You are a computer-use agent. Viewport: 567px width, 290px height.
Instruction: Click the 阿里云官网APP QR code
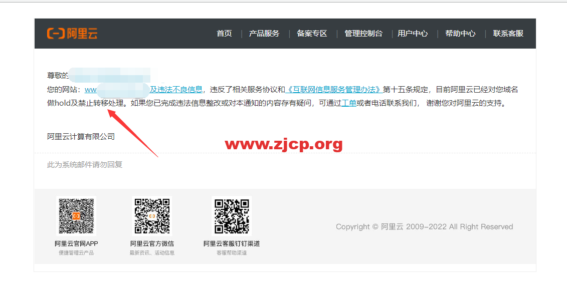[x=76, y=215]
